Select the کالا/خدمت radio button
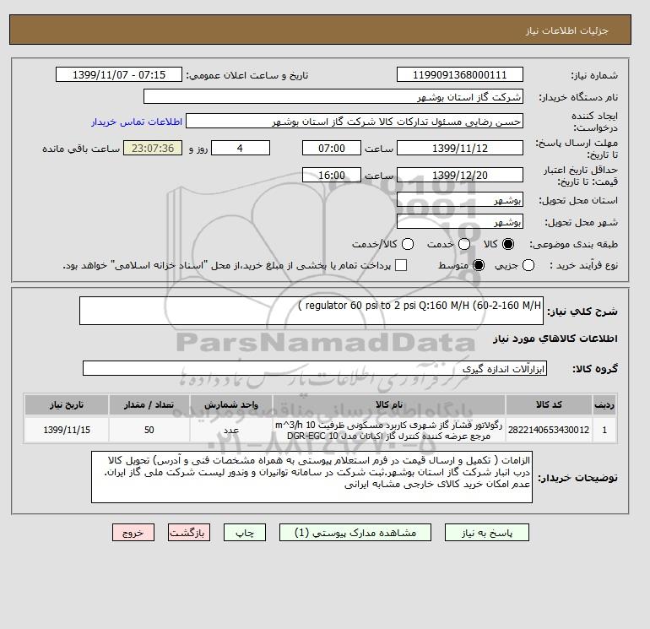Screen dimensions: 650x629 click(x=408, y=244)
